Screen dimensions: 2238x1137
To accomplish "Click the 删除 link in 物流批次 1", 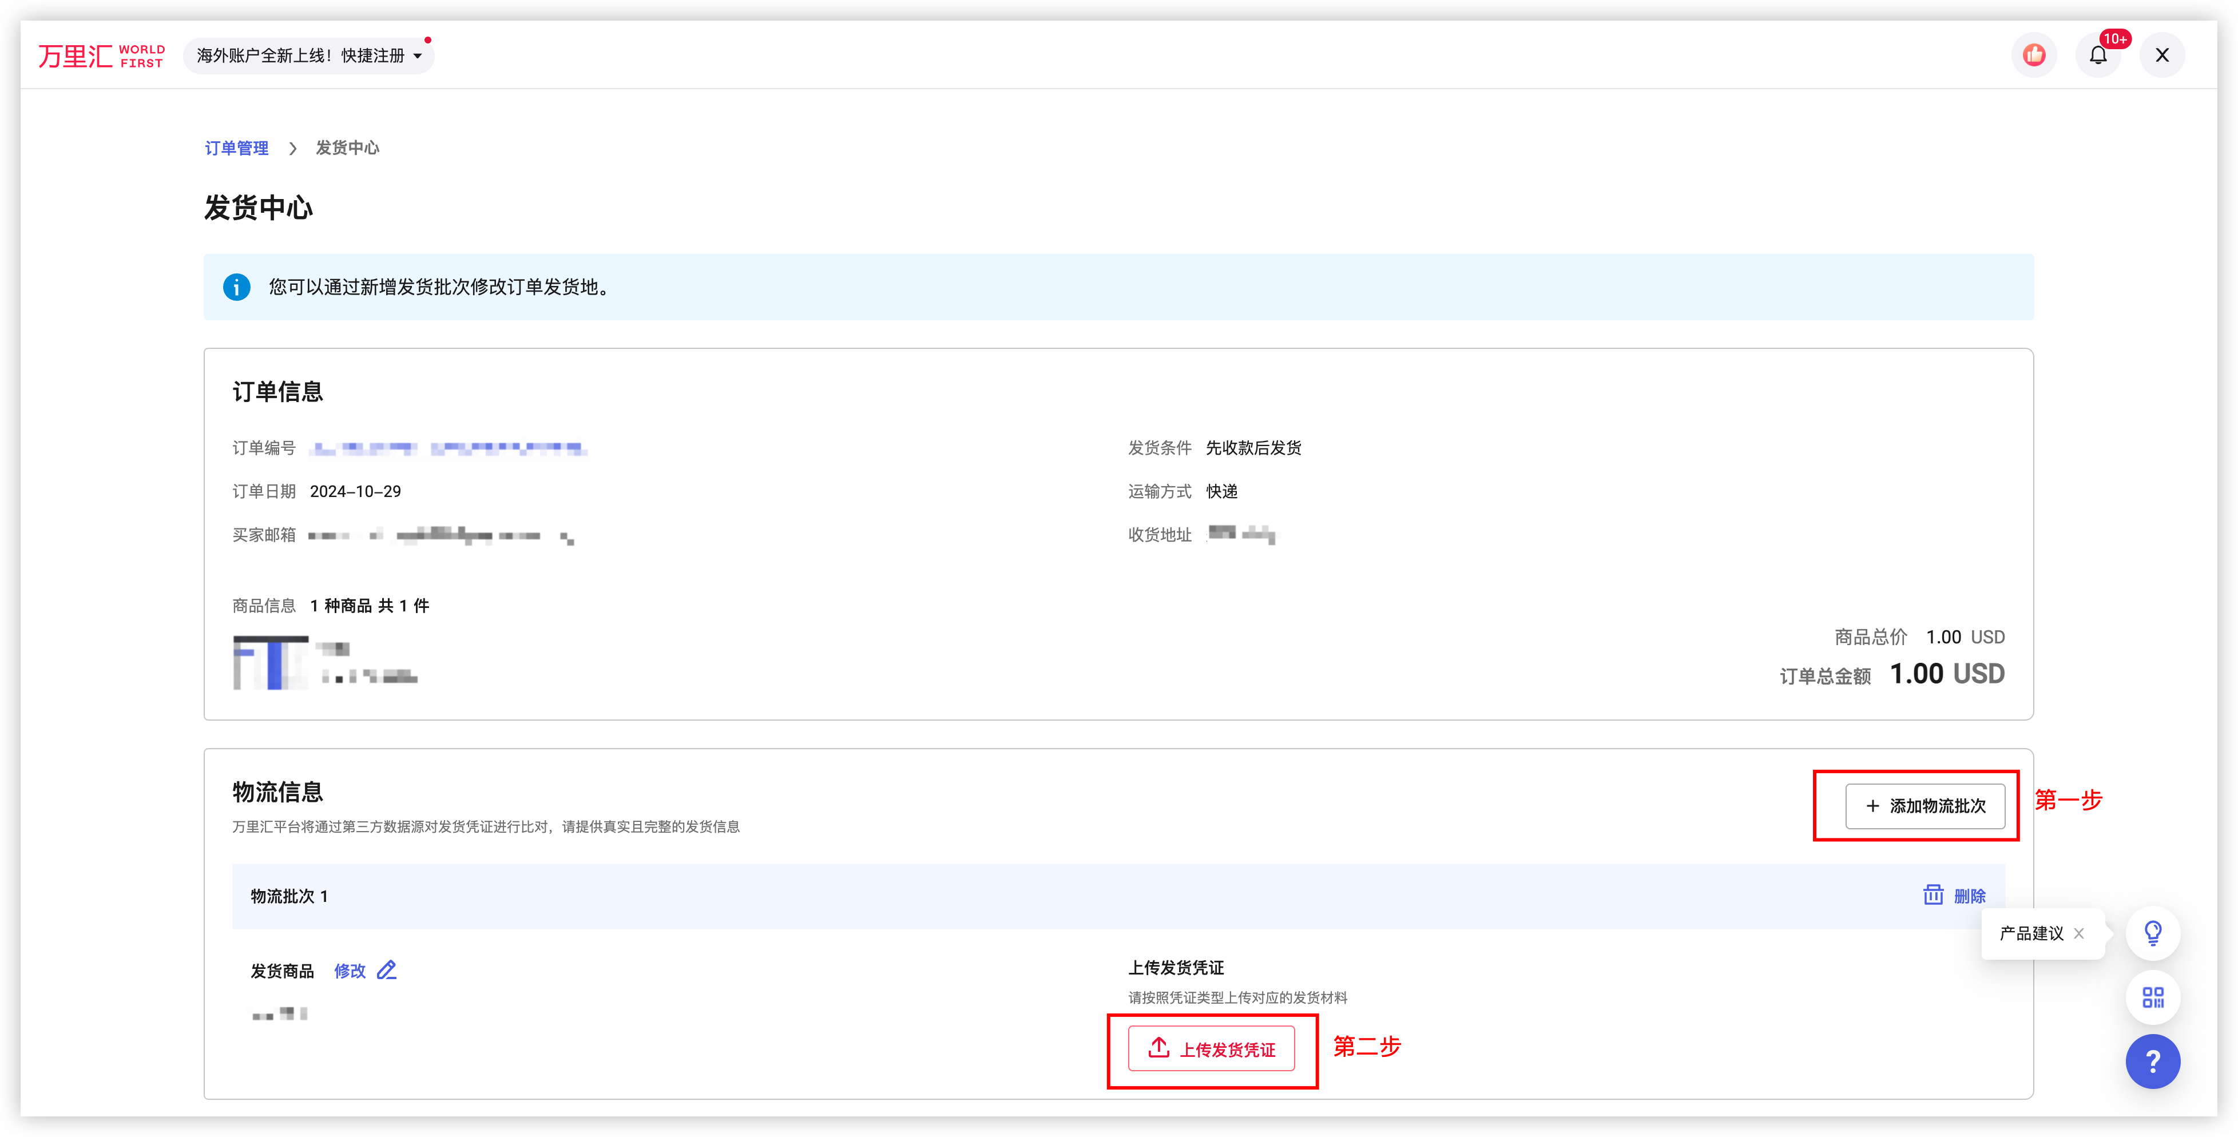I will coord(1970,896).
